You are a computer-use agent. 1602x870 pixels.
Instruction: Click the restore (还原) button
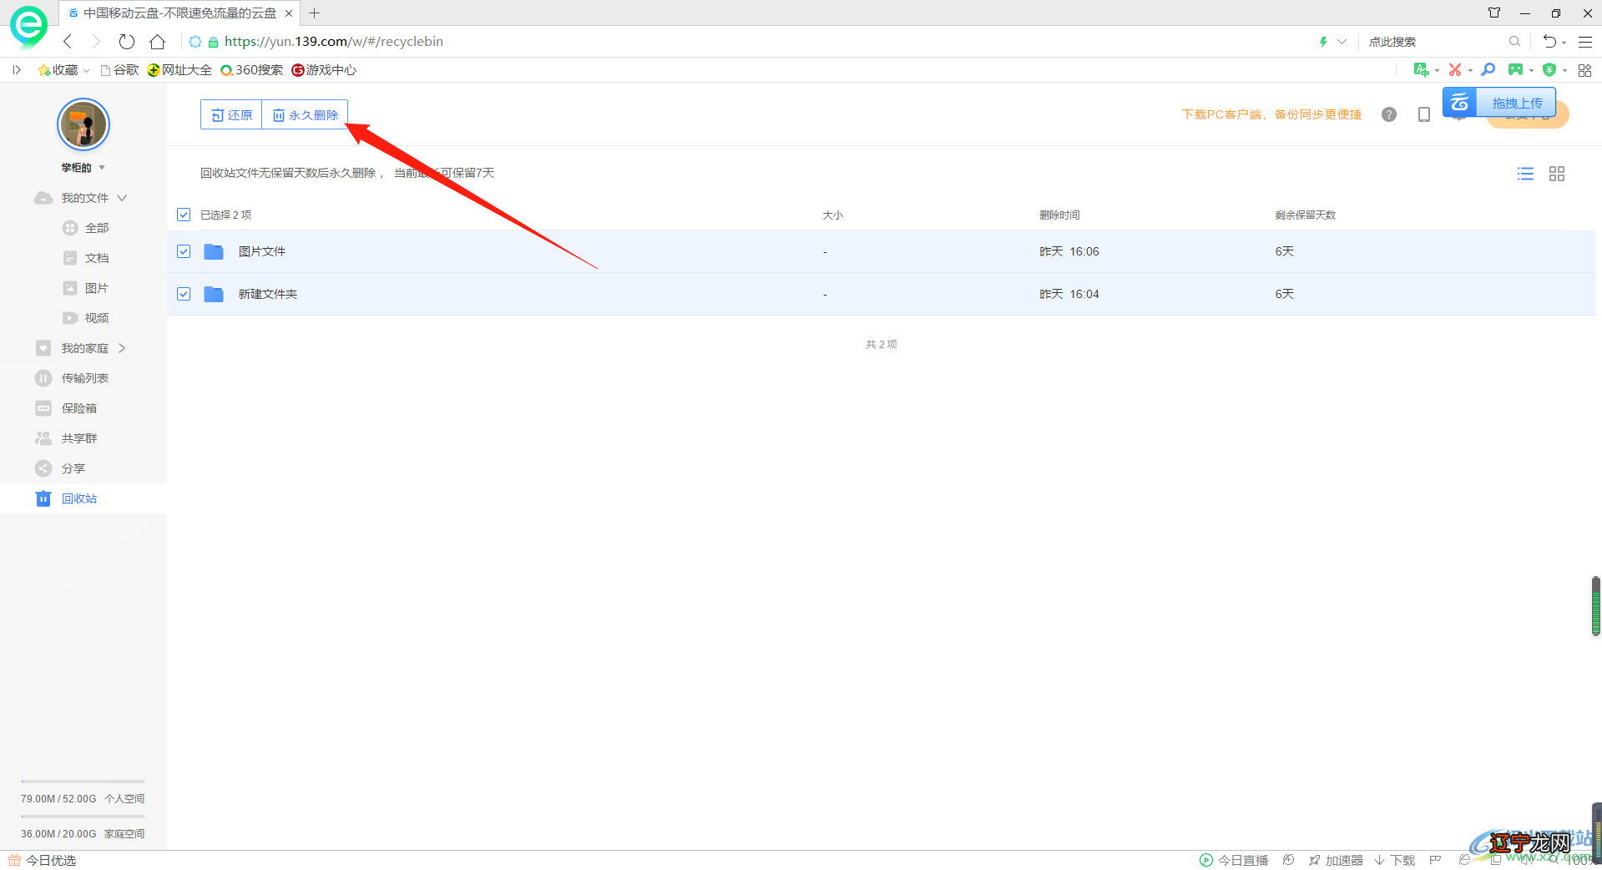pyautogui.click(x=232, y=115)
